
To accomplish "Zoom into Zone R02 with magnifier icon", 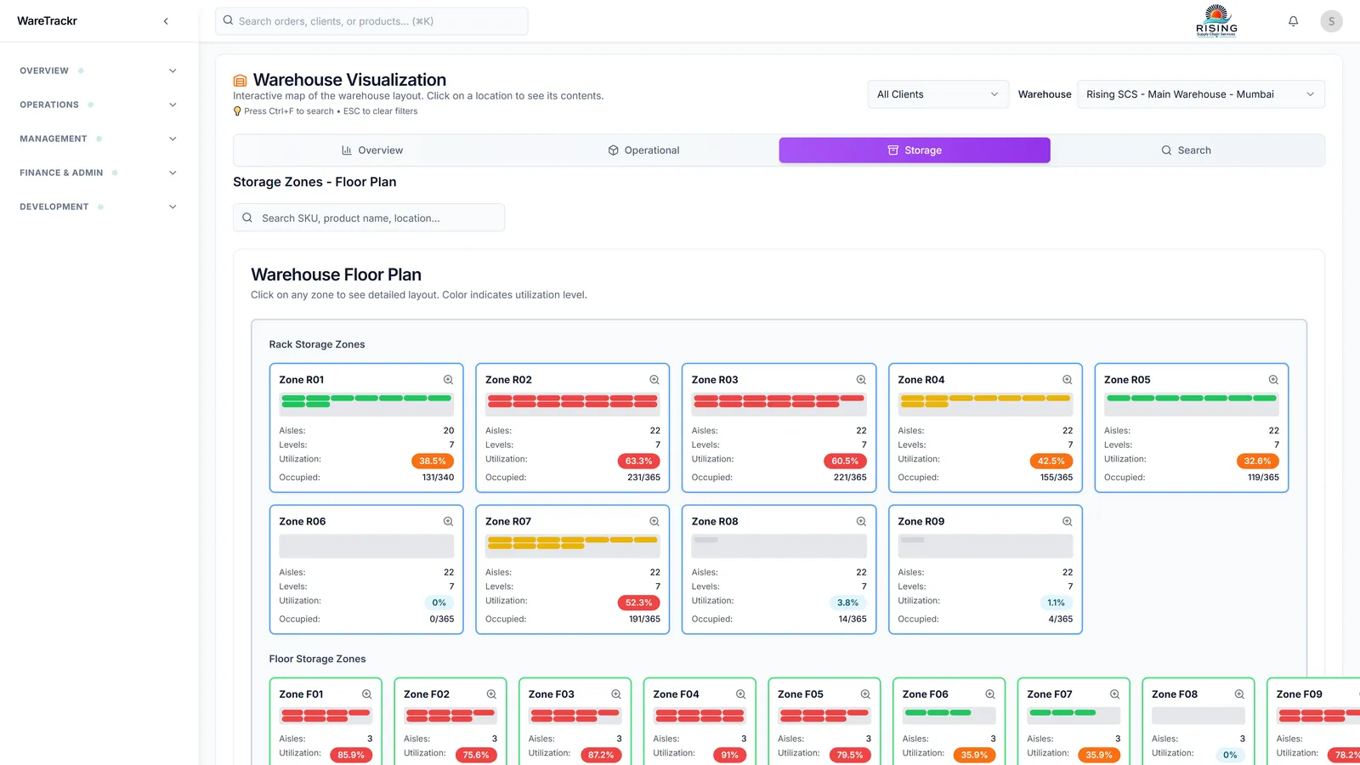I will (654, 380).
